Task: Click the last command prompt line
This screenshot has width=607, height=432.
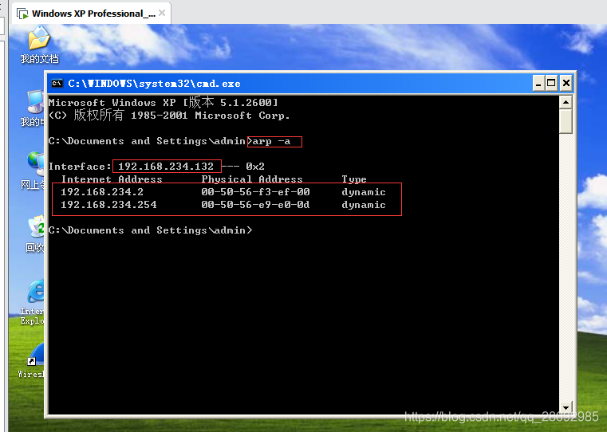Action: pos(150,230)
